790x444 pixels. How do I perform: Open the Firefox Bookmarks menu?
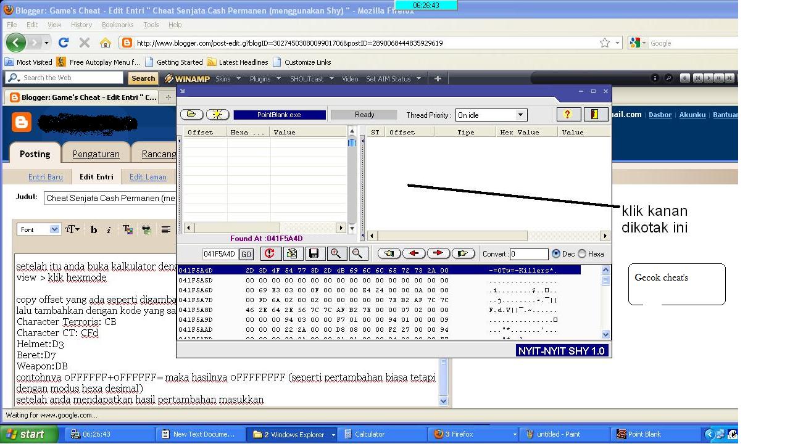coord(117,25)
